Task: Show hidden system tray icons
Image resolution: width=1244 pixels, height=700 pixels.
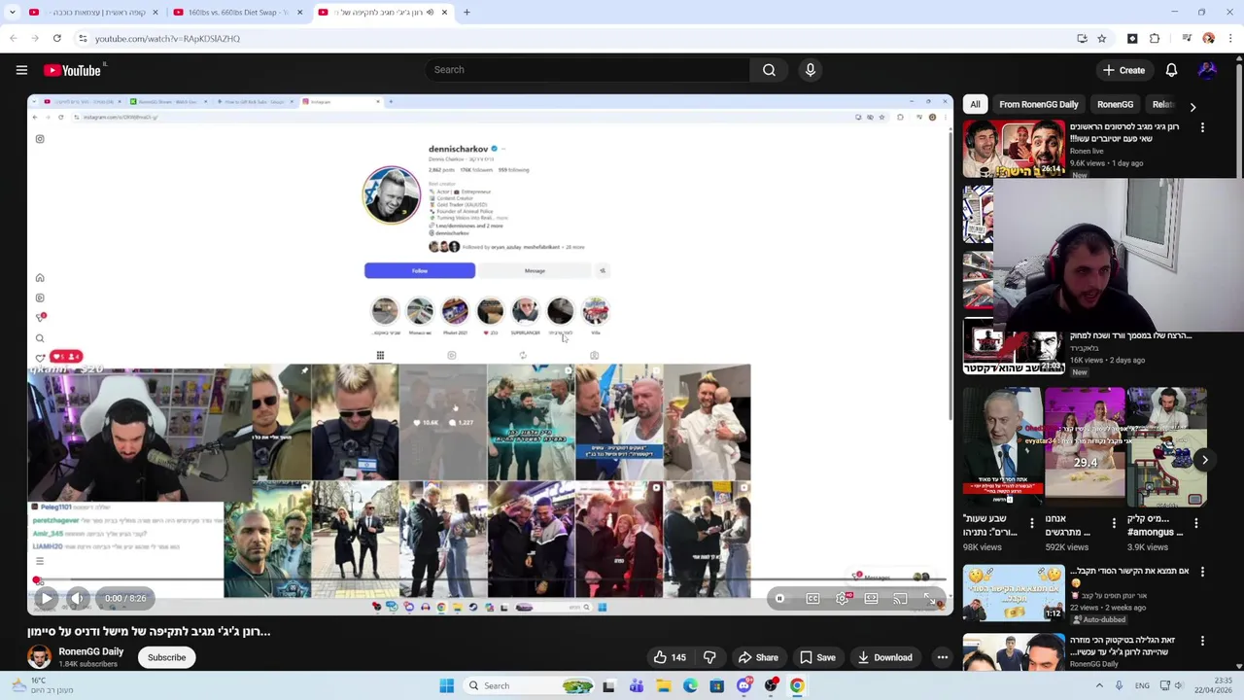Action: tap(1099, 685)
